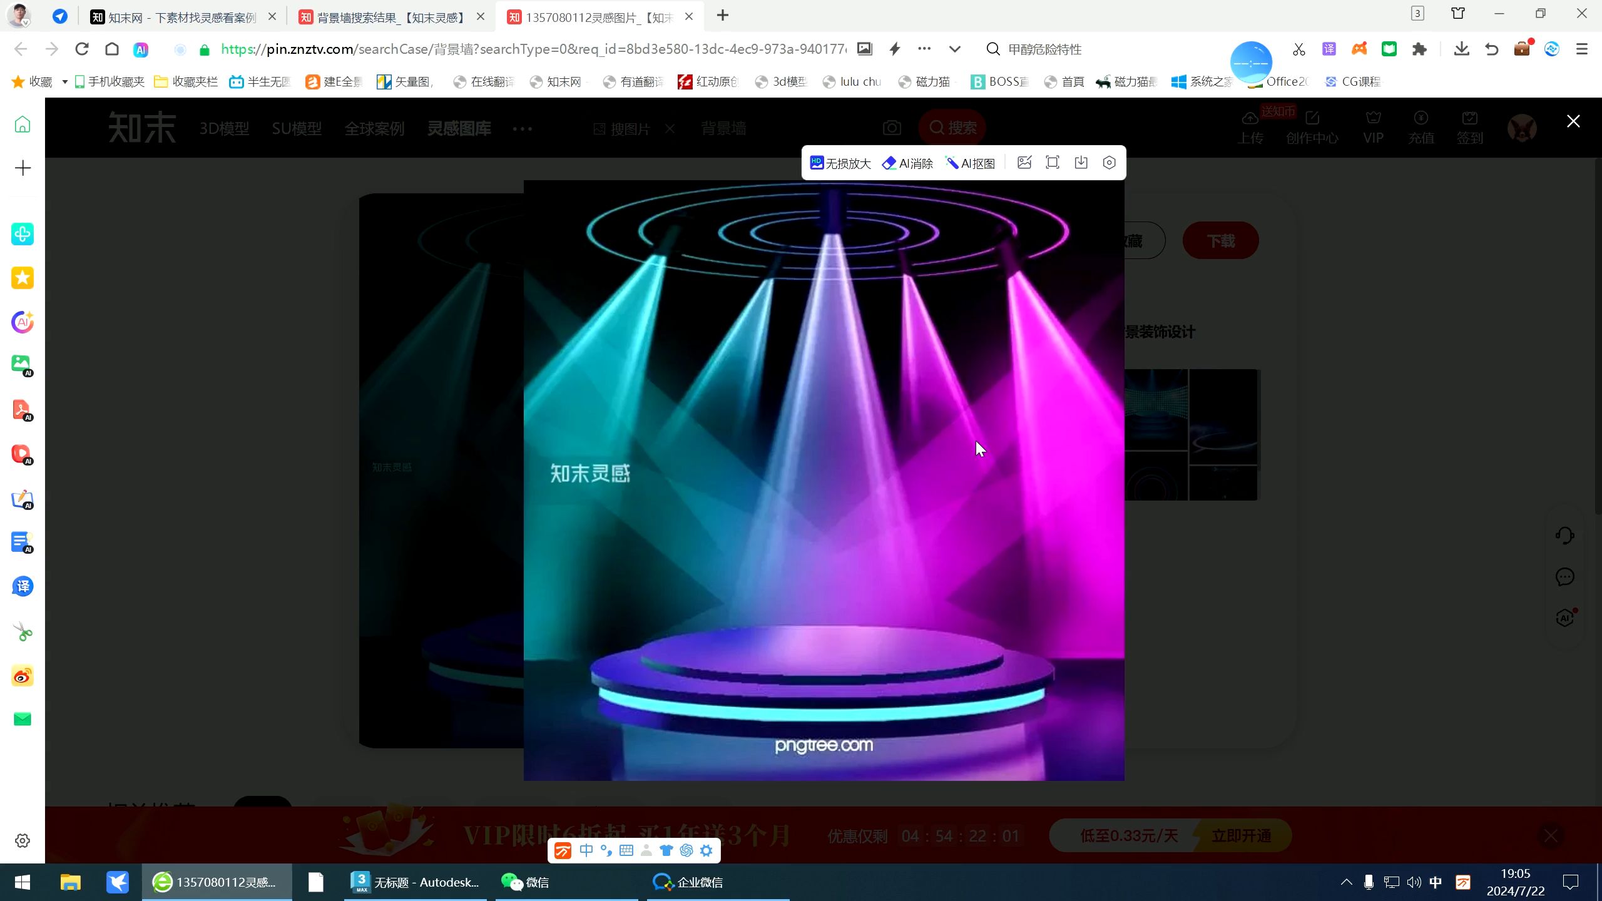This screenshot has height=901, width=1602.
Task: Open the 手机收藏夹 bookmark
Action: pyautogui.click(x=110, y=82)
